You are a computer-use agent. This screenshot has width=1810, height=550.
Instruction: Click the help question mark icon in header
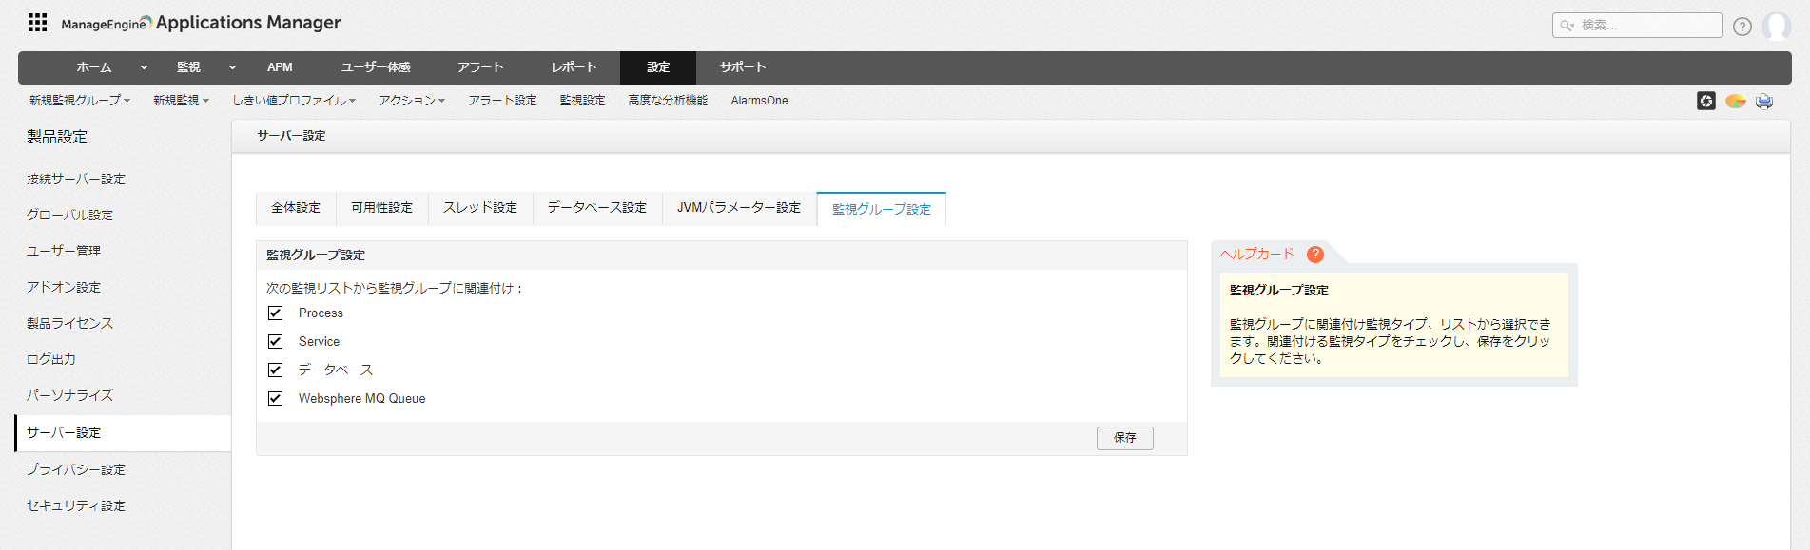pos(1742,27)
